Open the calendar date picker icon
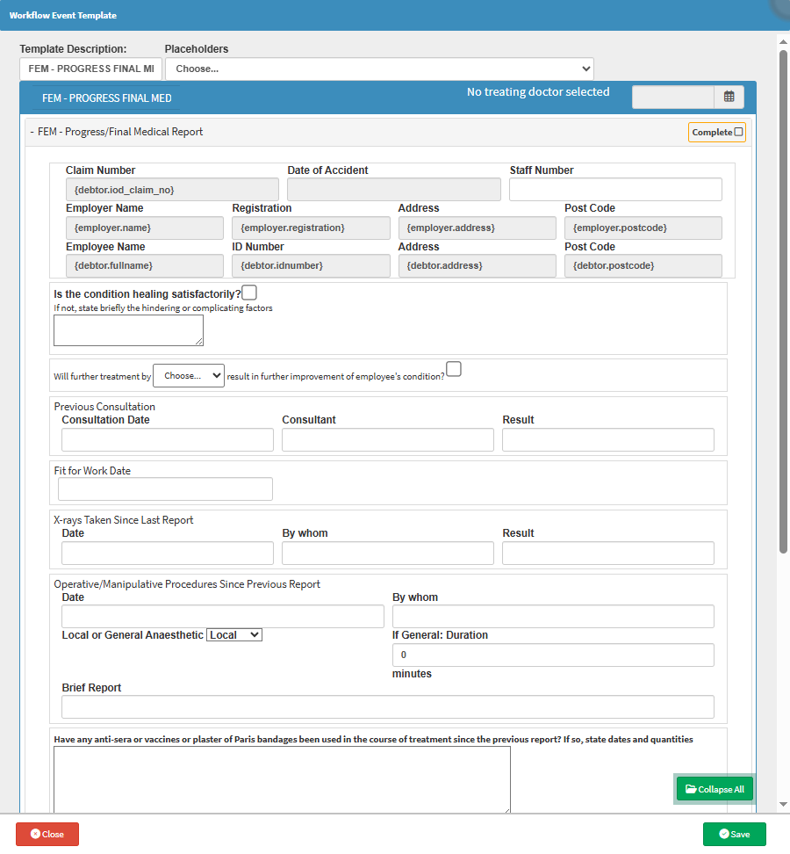Image resolution: width=790 pixels, height=854 pixels. [x=729, y=97]
